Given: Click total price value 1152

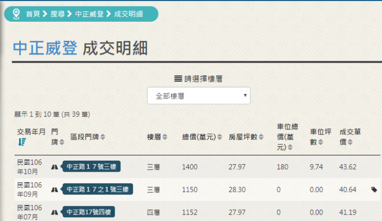Looking at the screenshot, I should pos(190,212).
